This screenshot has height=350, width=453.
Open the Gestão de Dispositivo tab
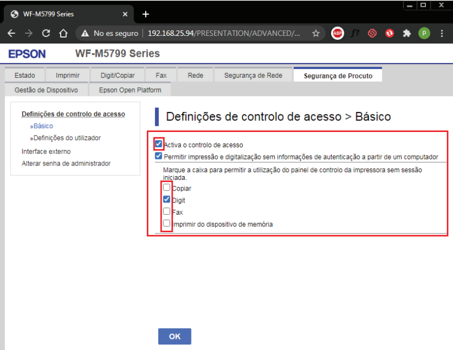tap(46, 90)
